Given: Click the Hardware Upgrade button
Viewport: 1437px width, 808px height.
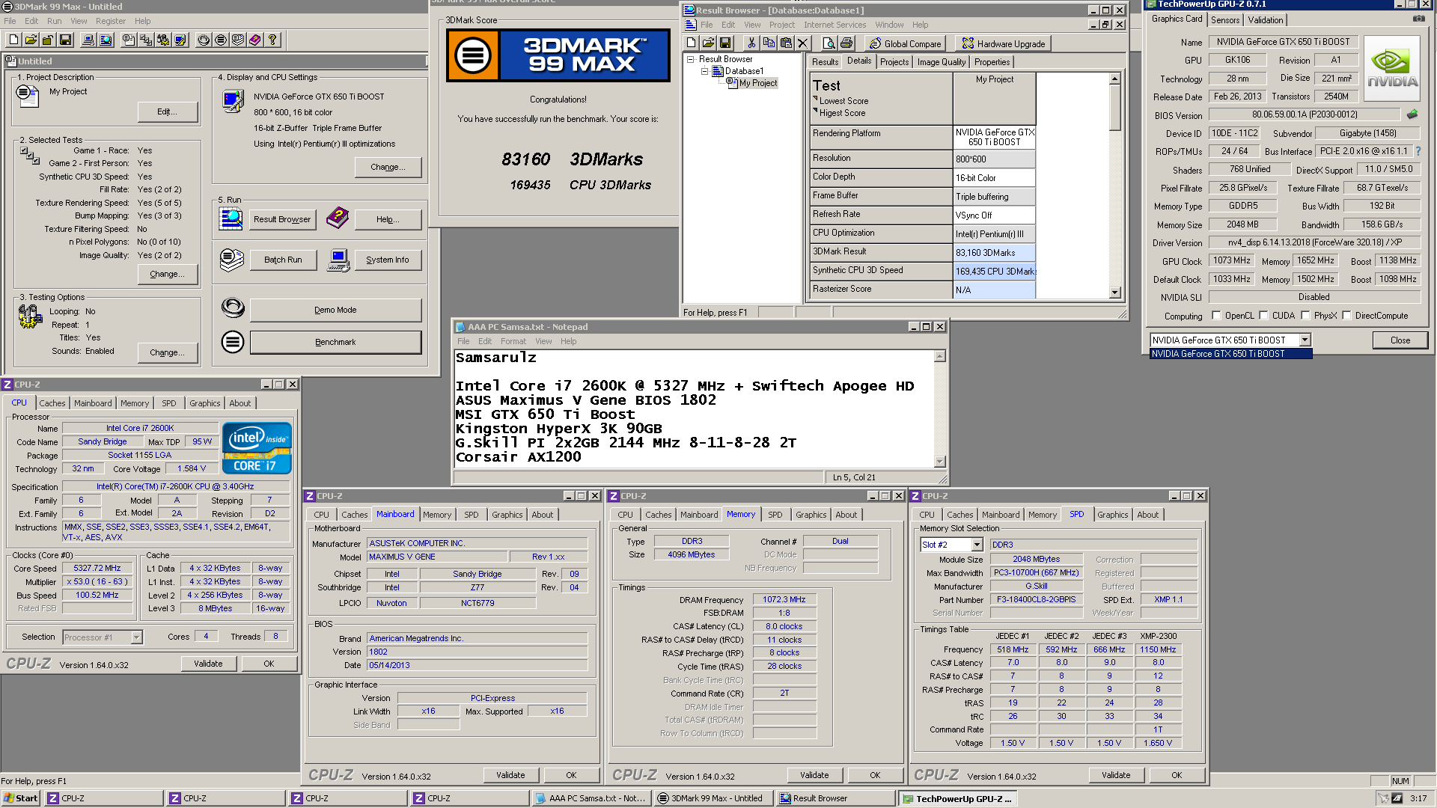Looking at the screenshot, I should [x=1003, y=43].
